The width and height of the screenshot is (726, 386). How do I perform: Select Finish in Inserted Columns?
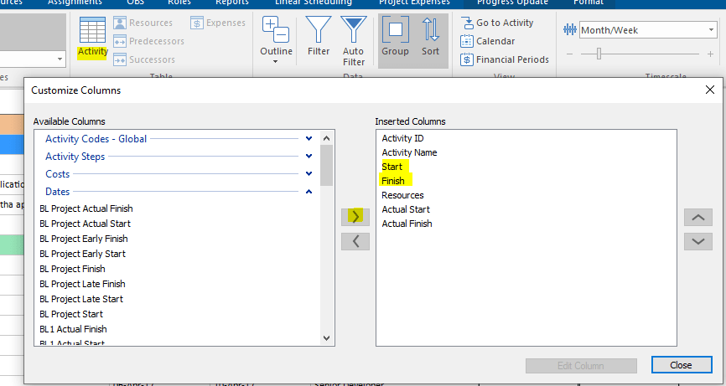click(x=393, y=181)
